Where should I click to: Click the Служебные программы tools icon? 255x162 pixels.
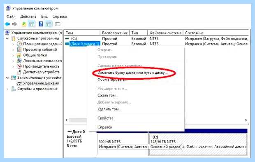click(13, 38)
